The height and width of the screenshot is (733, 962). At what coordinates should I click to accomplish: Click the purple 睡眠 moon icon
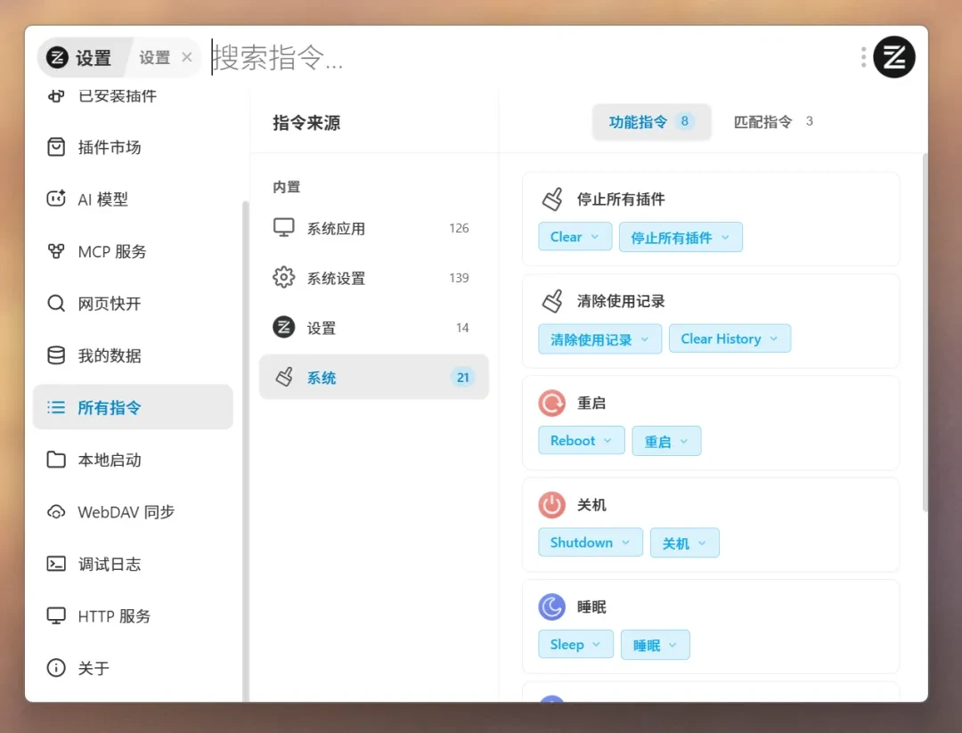click(x=551, y=607)
